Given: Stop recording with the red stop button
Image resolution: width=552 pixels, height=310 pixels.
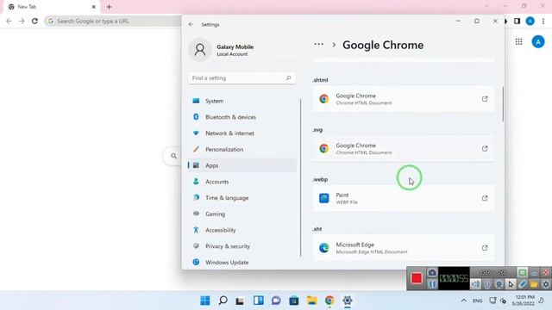Looking at the screenshot, I should point(417,278).
